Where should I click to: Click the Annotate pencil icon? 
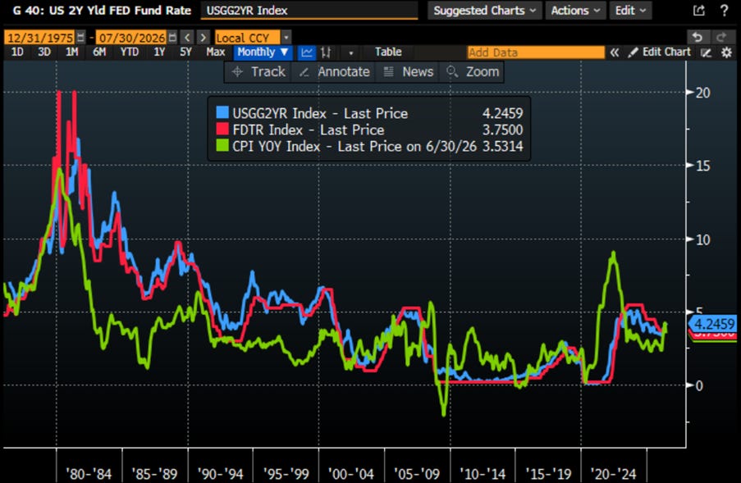[x=304, y=72]
